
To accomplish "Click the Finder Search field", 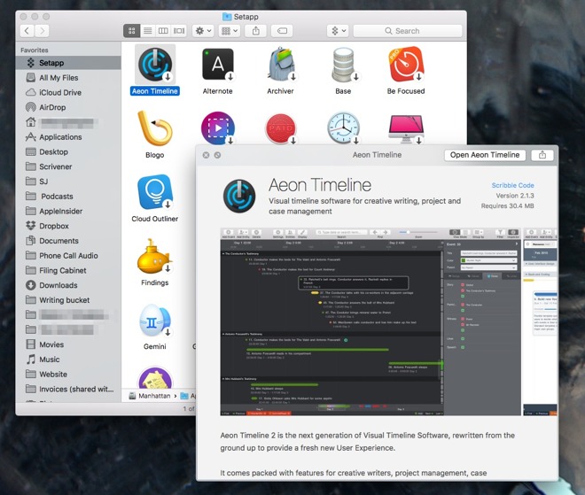I will pos(408,31).
